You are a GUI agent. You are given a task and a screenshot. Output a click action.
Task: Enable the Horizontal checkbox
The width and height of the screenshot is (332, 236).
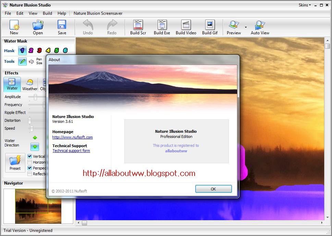click(x=30, y=162)
